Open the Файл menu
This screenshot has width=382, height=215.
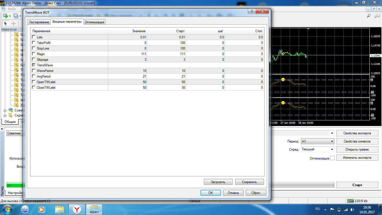[12, 9]
